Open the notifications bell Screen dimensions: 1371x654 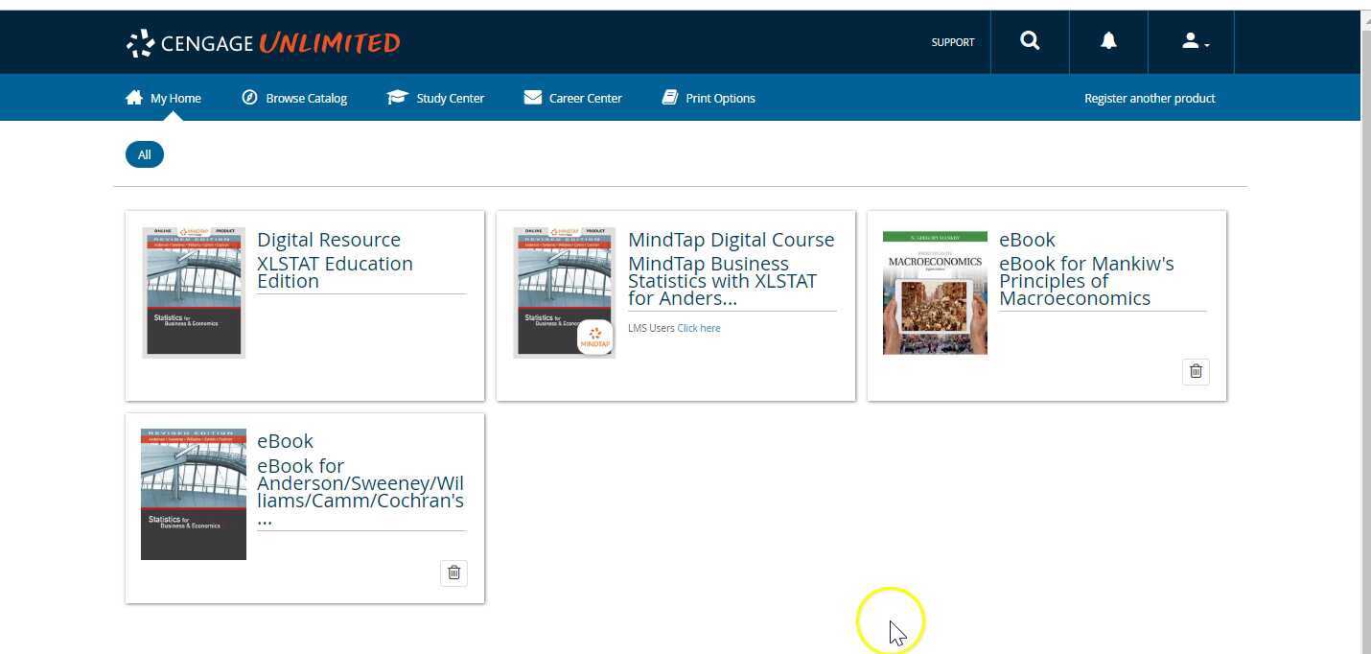[1107, 41]
